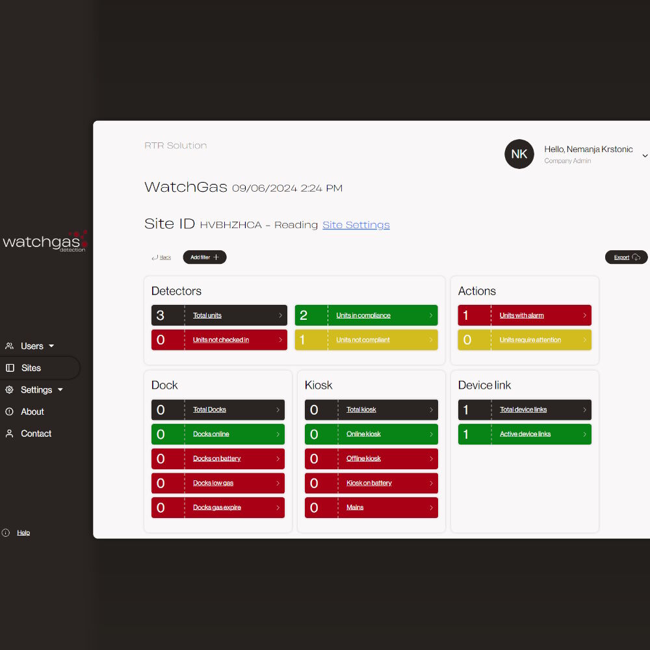
Task: Open the Site Settings link
Action: [x=356, y=225]
